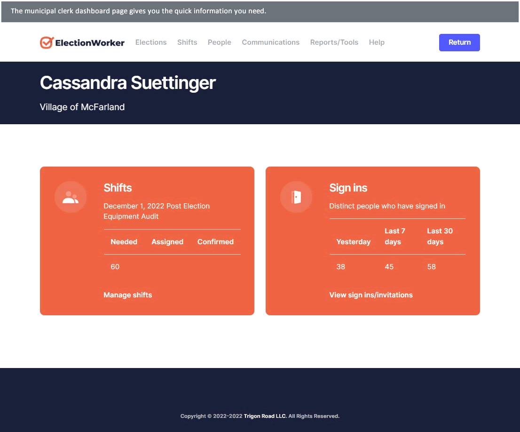Click the Needed column header

(124, 241)
